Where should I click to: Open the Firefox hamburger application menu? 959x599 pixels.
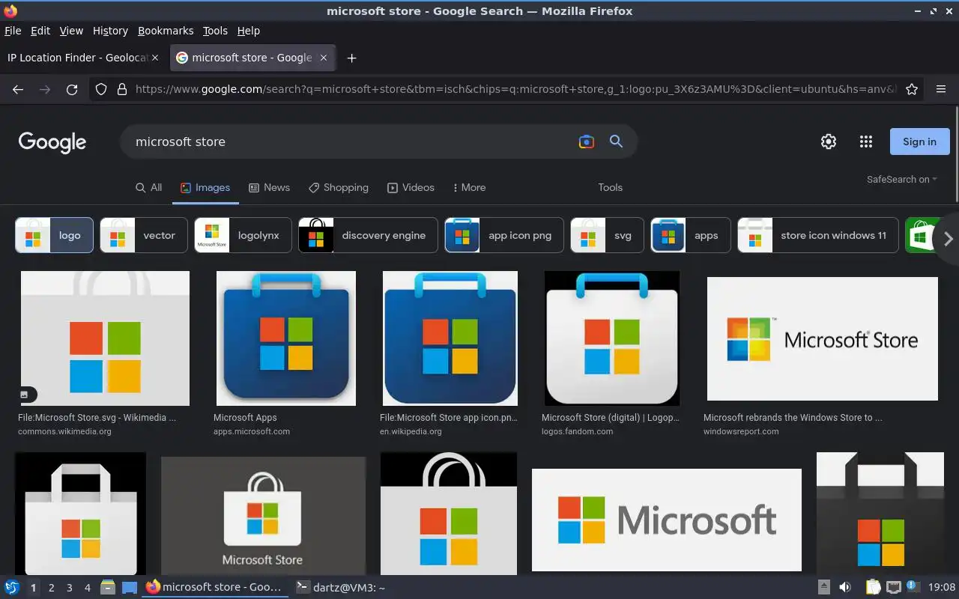pyautogui.click(x=941, y=89)
